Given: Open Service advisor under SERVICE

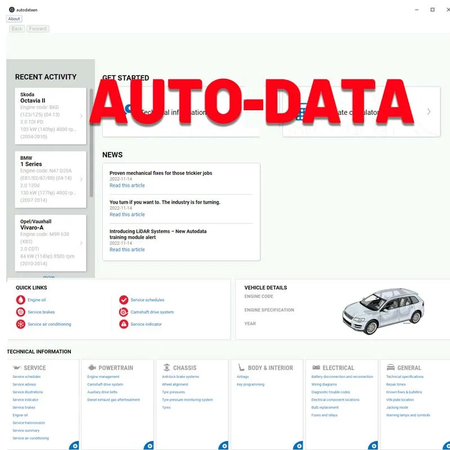Looking at the screenshot, I should click(x=24, y=385).
